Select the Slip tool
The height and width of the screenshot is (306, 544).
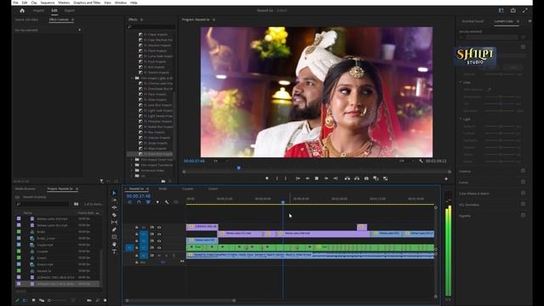(114, 222)
